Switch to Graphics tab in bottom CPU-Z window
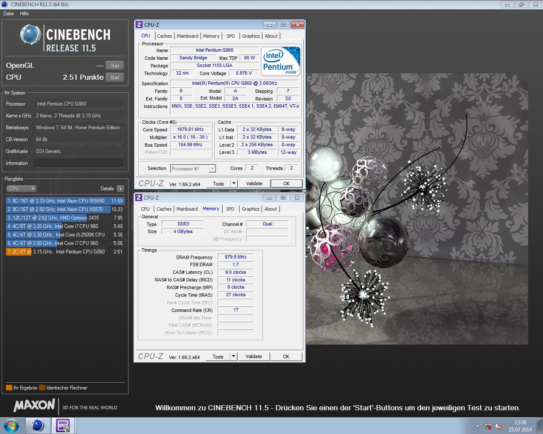543x434 pixels. pyautogui.click(x=251, y=209)
